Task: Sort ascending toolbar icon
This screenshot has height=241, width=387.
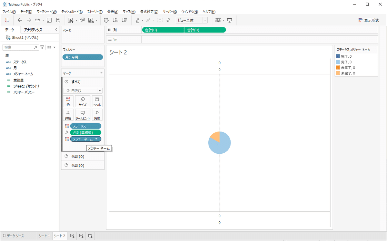Action: 116,20
